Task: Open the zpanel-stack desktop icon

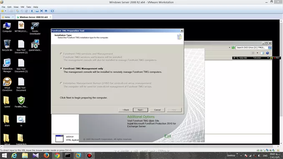Action: tap(35, 45)
